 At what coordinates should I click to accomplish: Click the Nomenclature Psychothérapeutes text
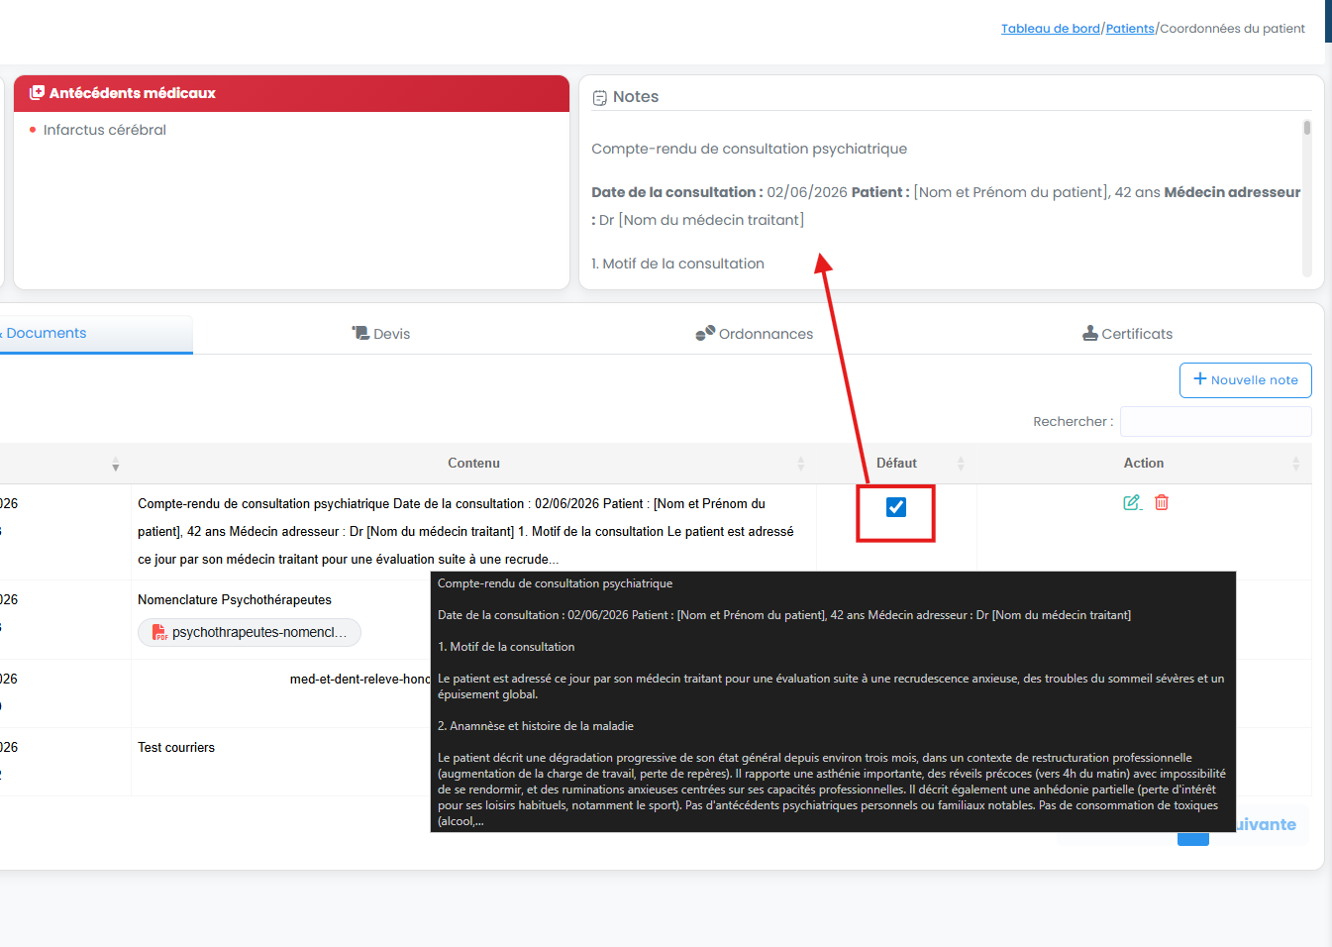[235, 600]
